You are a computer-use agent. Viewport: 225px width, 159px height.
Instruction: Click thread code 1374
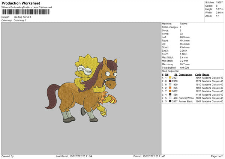pyautogui.click(x=198, y=81)
